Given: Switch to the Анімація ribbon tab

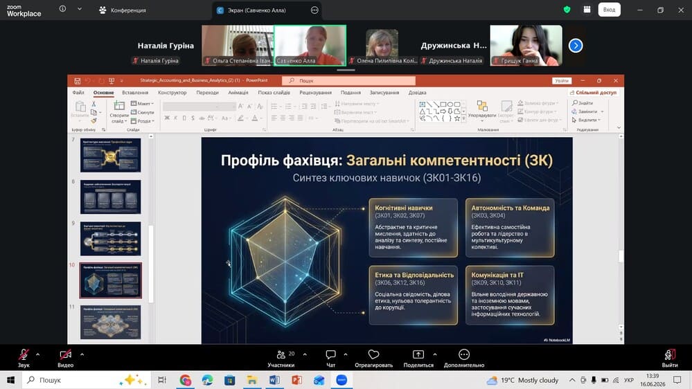Looking at the screenshot, I should click(x=238, y=93).
